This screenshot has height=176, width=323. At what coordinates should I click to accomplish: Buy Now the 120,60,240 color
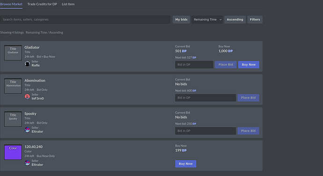click(x=185, y=164)
